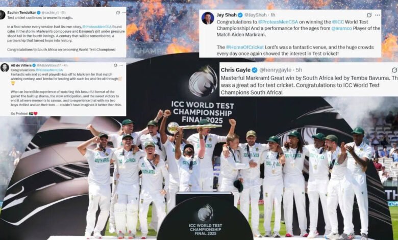Click the Grok icon on Jay Shah's tweet
This screenshot has height=240, width=398.
pyautogui.click(x=369, y=15)
